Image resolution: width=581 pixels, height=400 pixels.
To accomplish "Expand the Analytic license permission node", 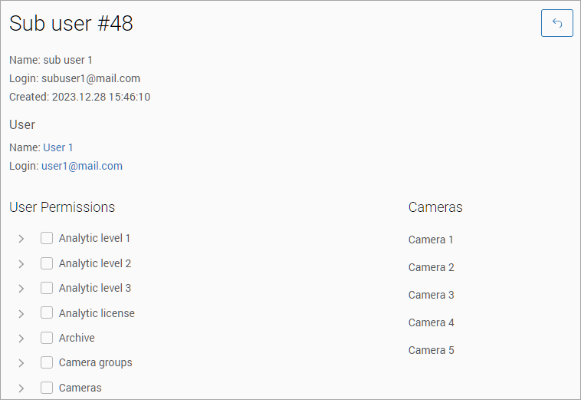I will point(21,314).
